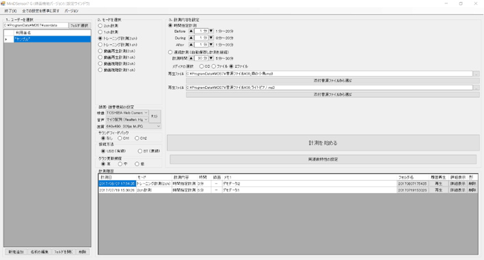Select the サンプル user row
The image size is (484, 260).
tap(52, 39)
